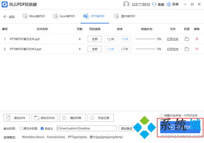
Task: Open folder icon for PPT转PDF演示文件2.ppt
Action: pos(187,49)
